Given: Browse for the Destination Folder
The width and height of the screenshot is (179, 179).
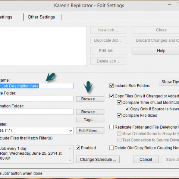Looking at the screenshot, I should (90, 112).
